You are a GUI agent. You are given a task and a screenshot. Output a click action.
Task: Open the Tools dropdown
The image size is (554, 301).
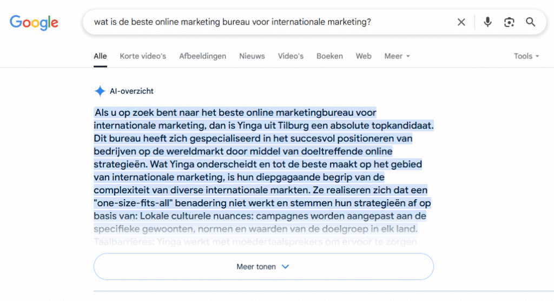[526, 56]
